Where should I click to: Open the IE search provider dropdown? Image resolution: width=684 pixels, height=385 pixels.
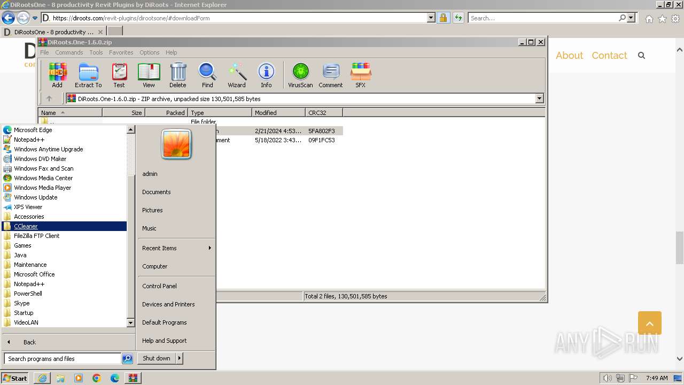pyautogui.click(x=631, y=18)
